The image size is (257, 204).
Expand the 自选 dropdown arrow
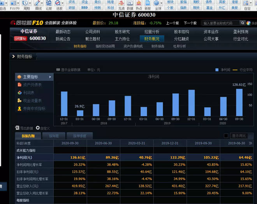coord(6,3)
